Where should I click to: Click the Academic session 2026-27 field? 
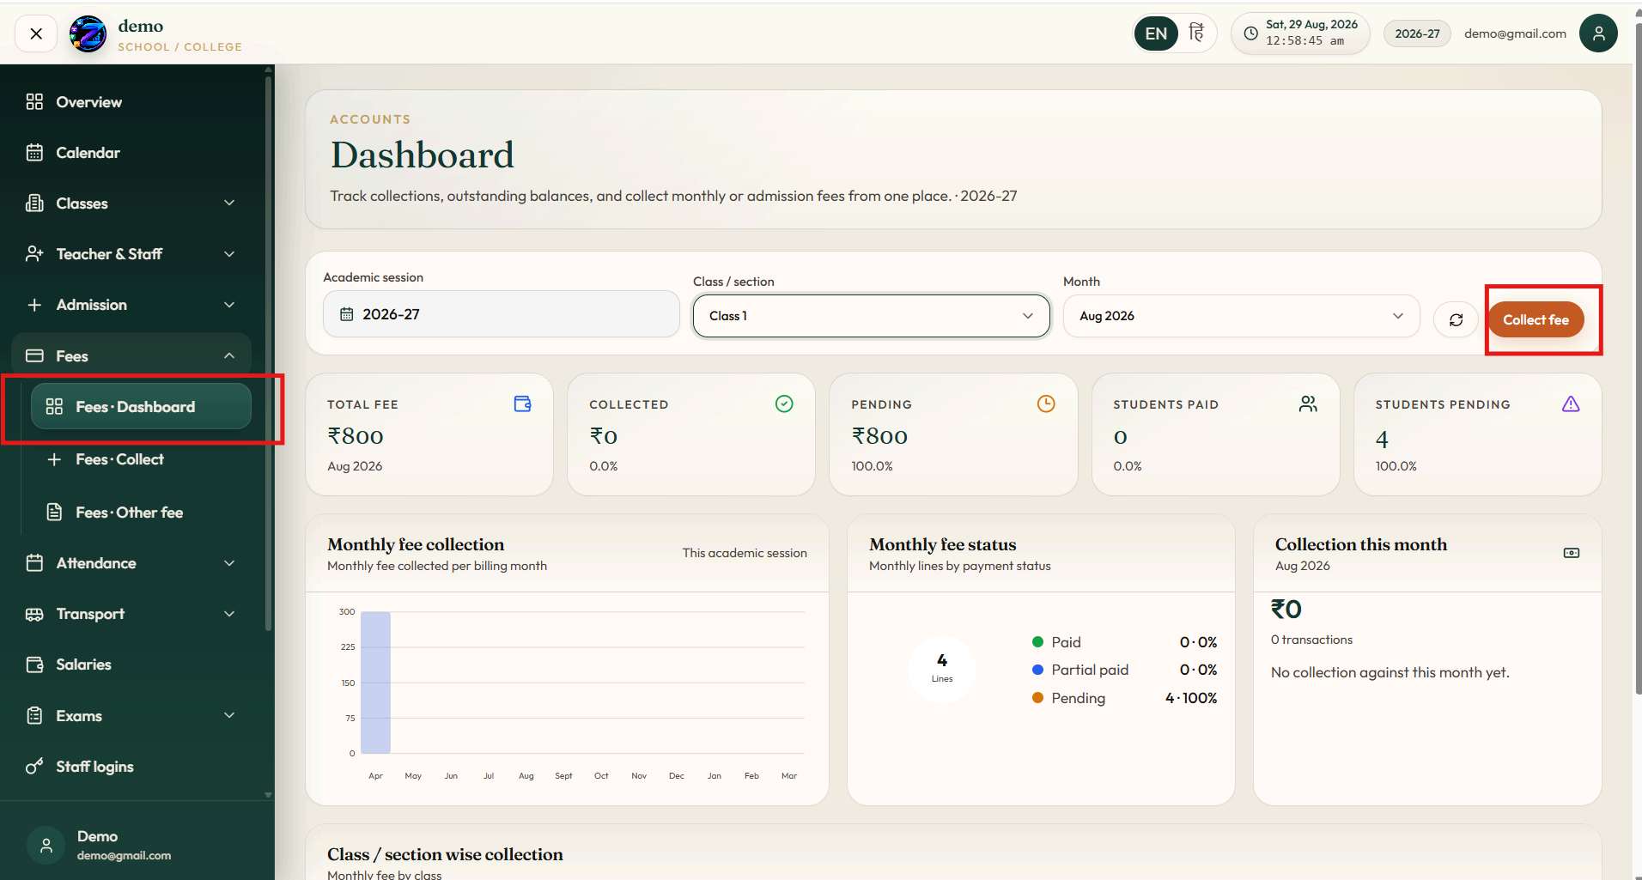[x=502, y=314]
